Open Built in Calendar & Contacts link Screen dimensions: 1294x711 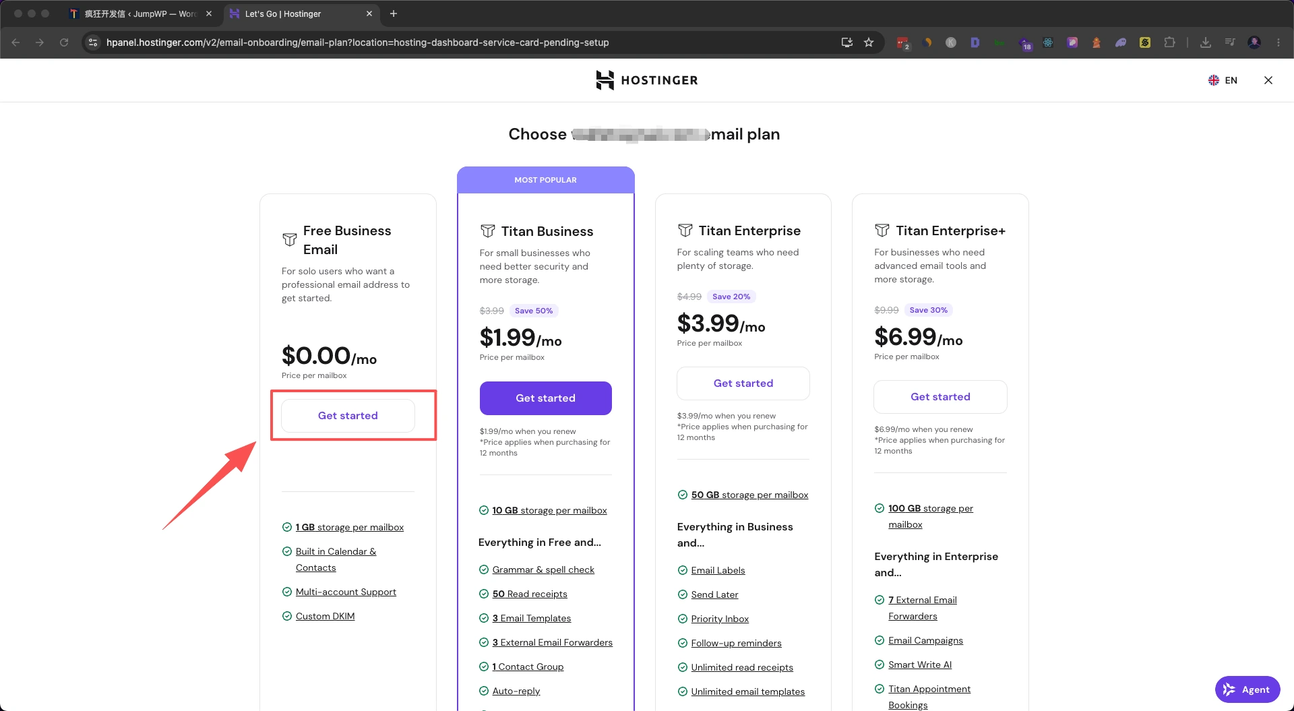[x=336, y=559]
